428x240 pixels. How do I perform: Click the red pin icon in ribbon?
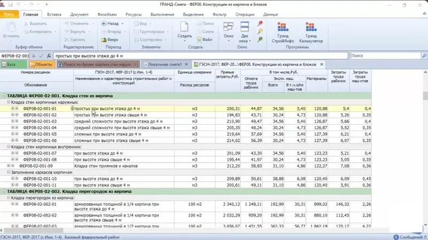pyautogui.click(x=260, y=24)
